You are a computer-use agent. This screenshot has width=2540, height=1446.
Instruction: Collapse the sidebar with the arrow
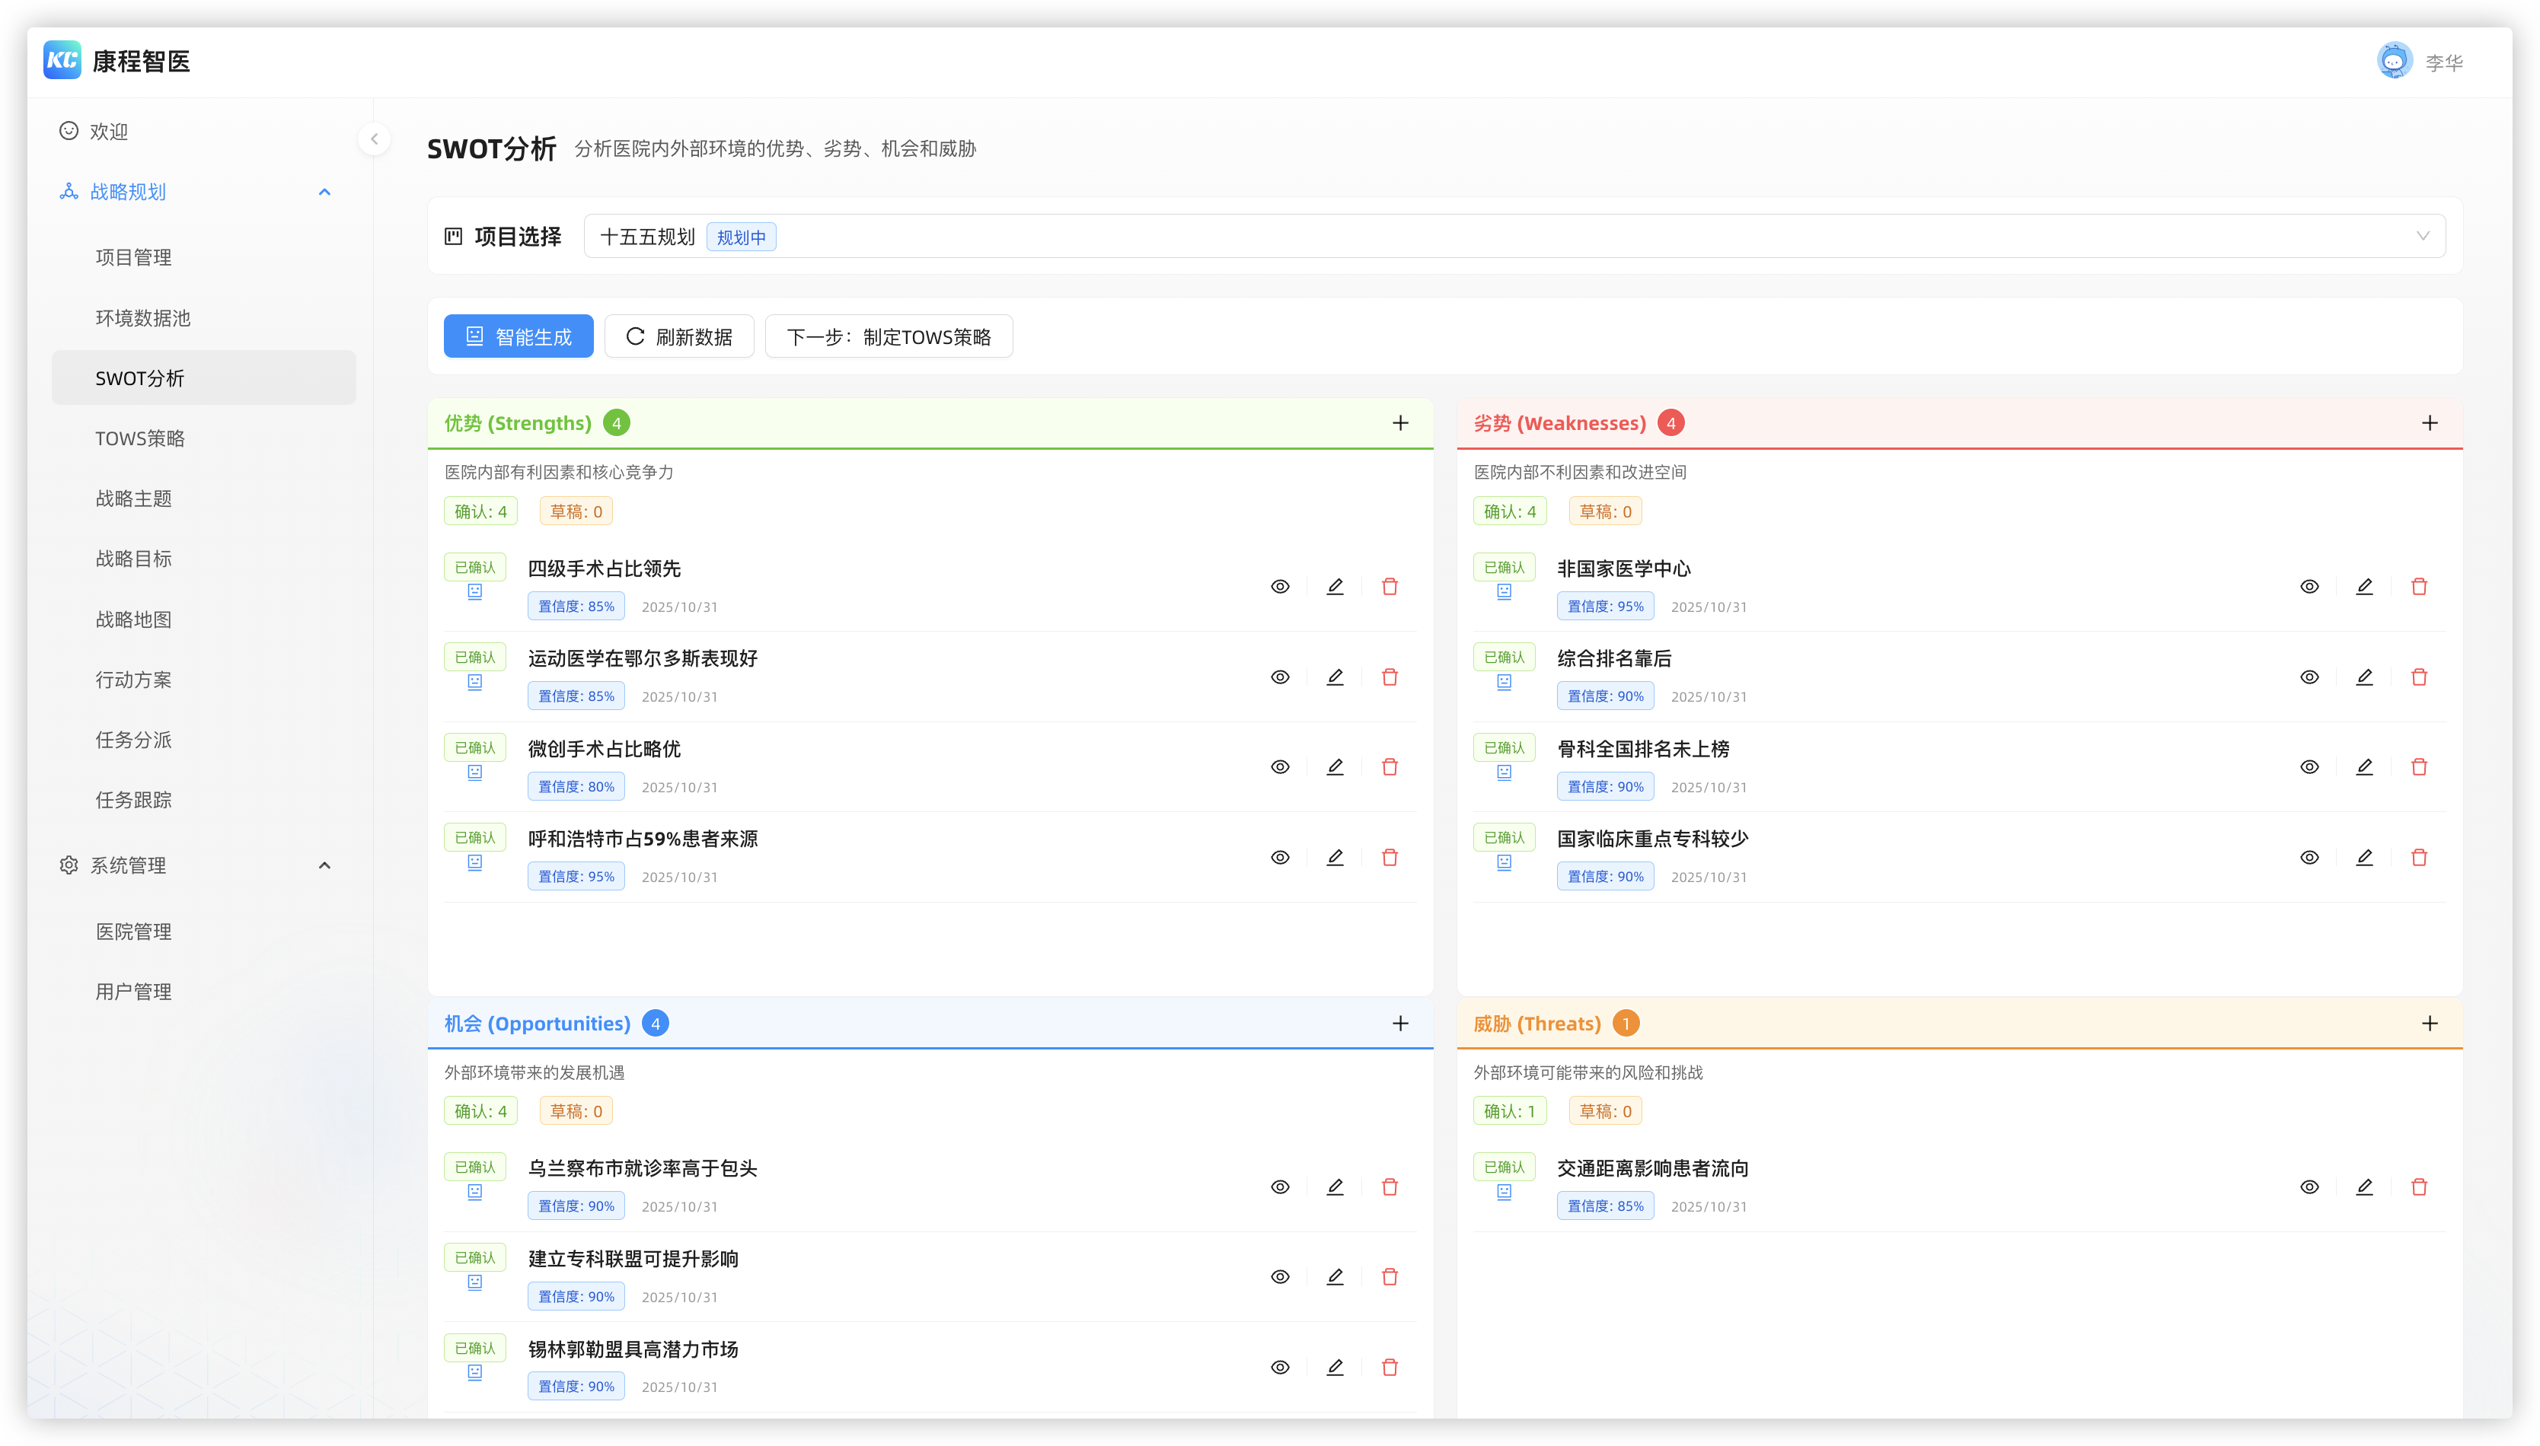tap(375, 139)
